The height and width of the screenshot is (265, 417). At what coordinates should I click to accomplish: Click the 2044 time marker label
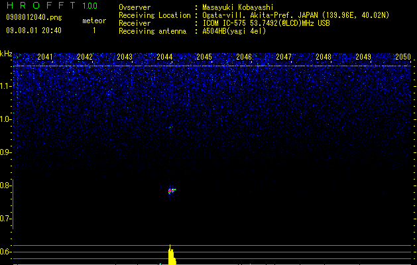pyautogui.click(x=164, y=56)
